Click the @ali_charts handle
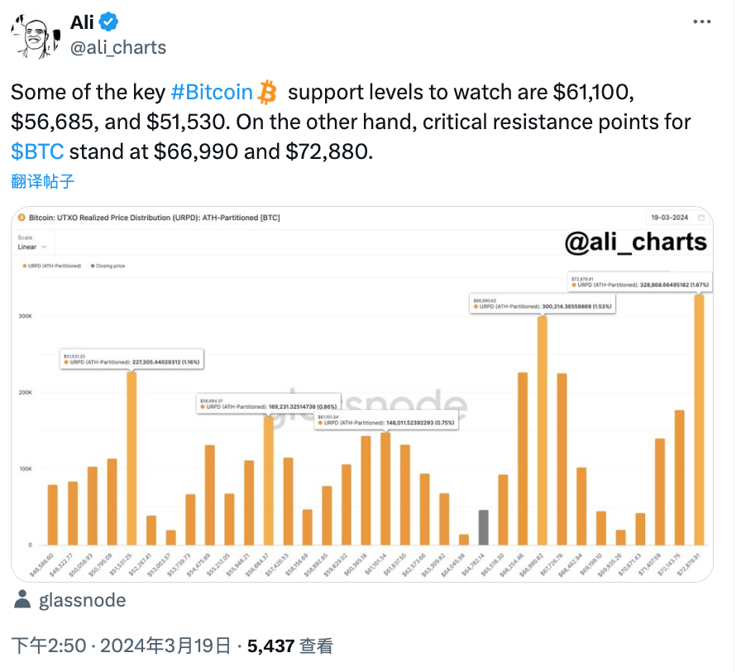 click(118, 47)
